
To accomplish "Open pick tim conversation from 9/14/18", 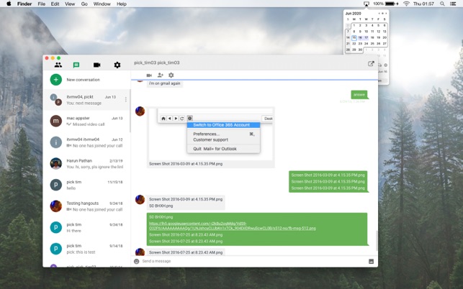I will coord(87,249).
